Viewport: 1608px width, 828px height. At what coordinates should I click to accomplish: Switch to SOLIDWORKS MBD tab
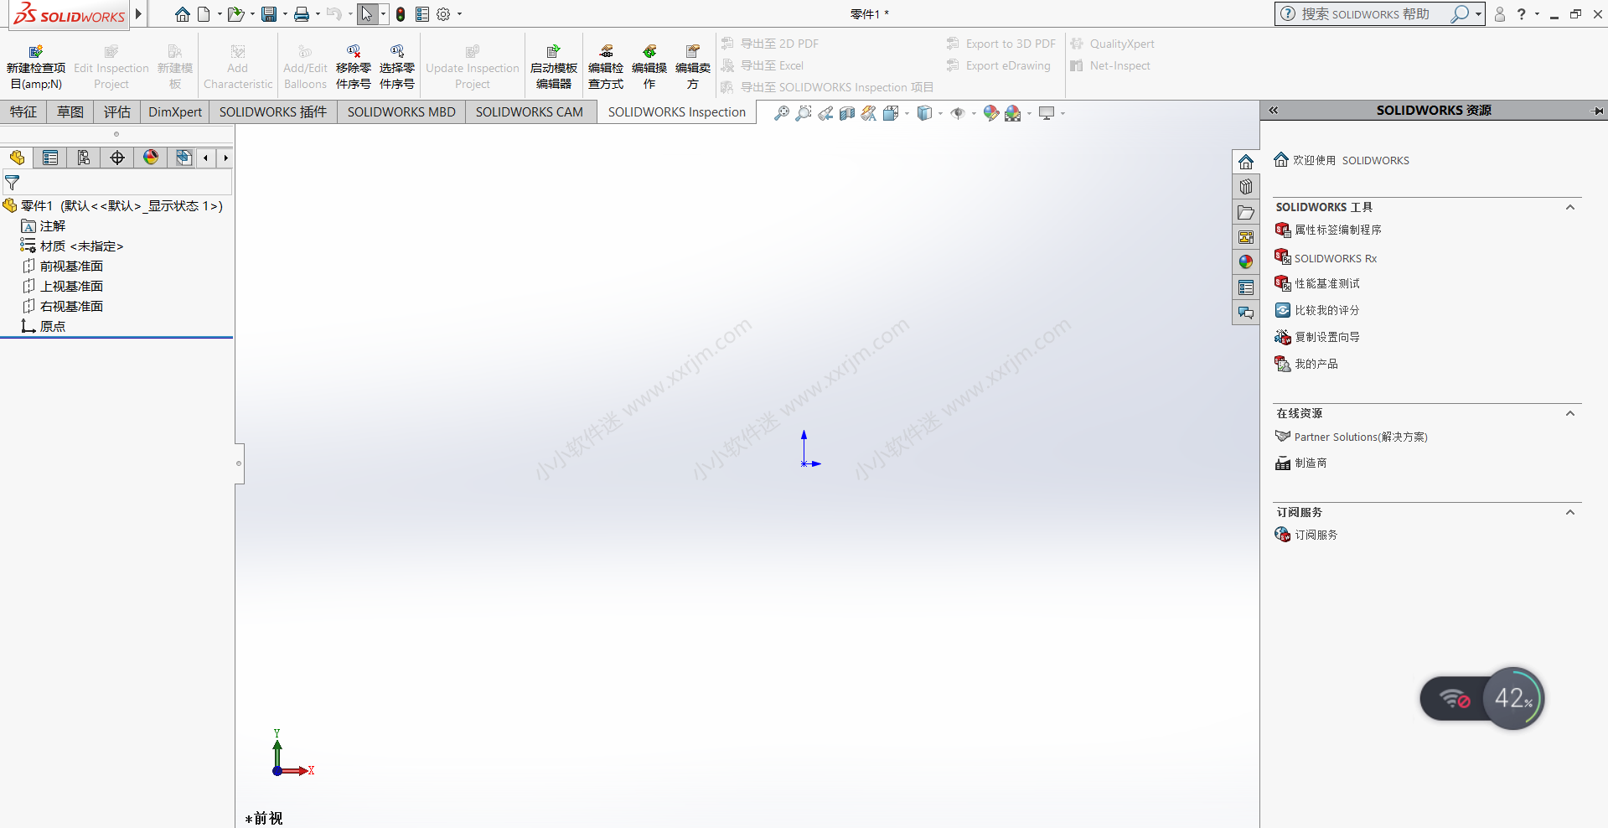(401, 112)
